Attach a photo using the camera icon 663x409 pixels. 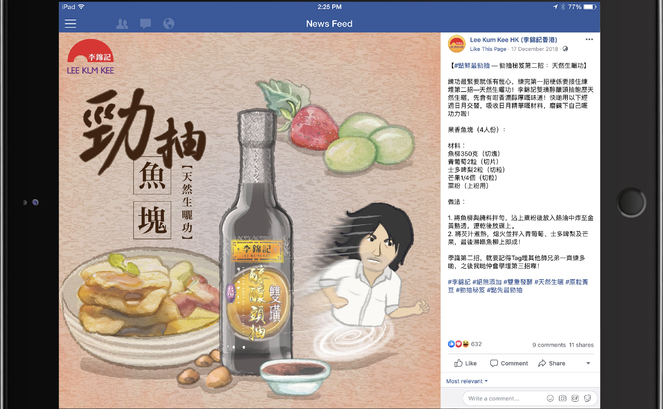pos(562,398)
